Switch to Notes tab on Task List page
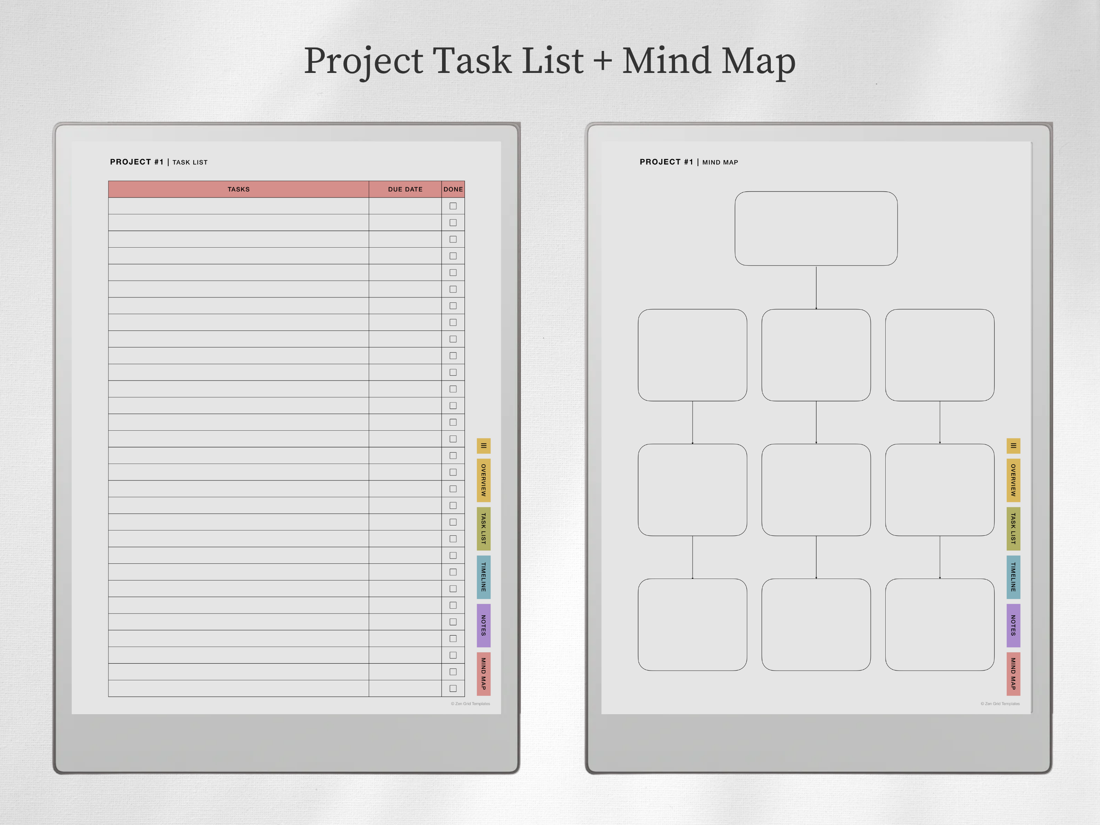 [484, 625]
